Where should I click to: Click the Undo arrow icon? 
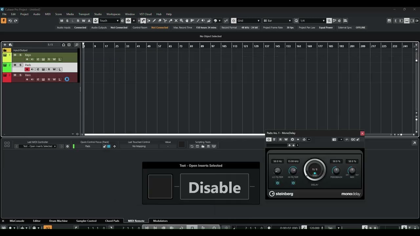tap(10, 21)
